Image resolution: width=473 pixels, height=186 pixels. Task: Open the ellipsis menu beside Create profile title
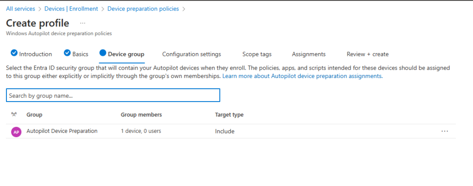(x=83, y=23)
